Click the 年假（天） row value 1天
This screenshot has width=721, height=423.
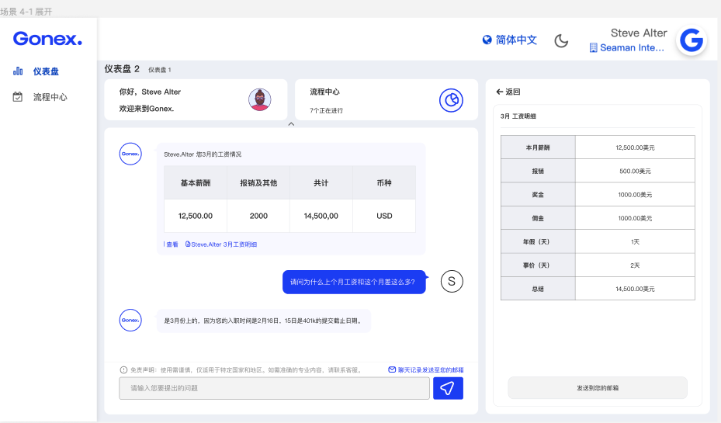[x=635, y=242]
